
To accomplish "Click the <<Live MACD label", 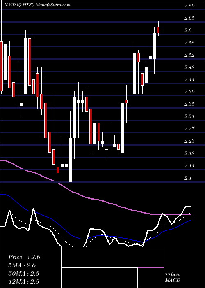I will point(173,277).
